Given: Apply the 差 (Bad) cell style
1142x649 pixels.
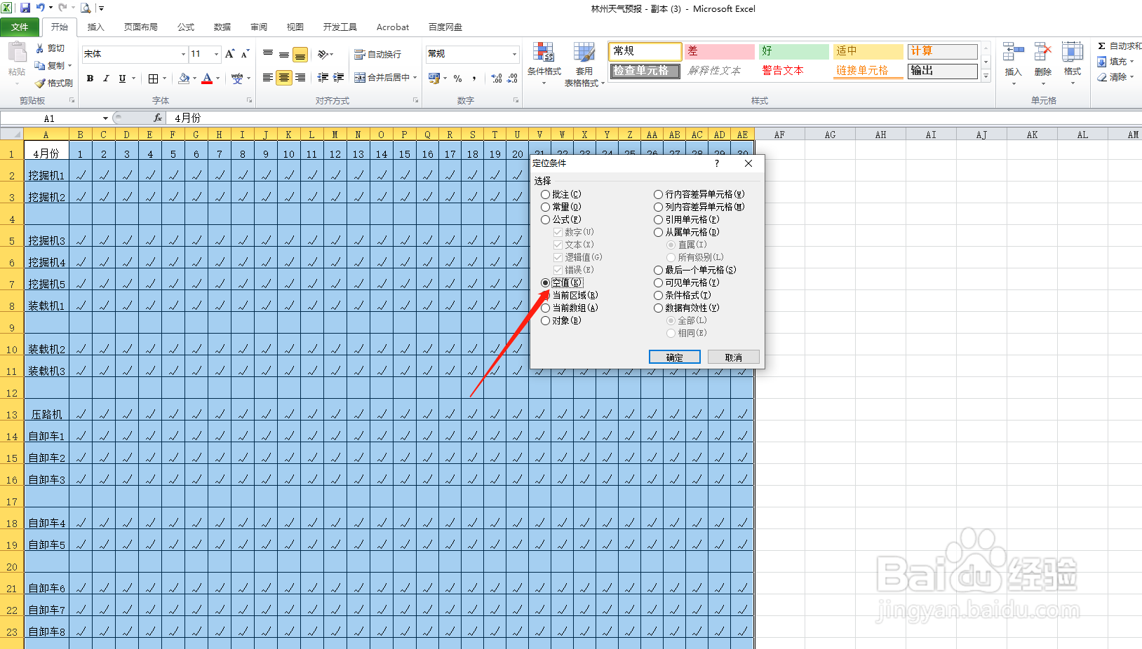Looking at the screenshot, I should pos(719,51).
